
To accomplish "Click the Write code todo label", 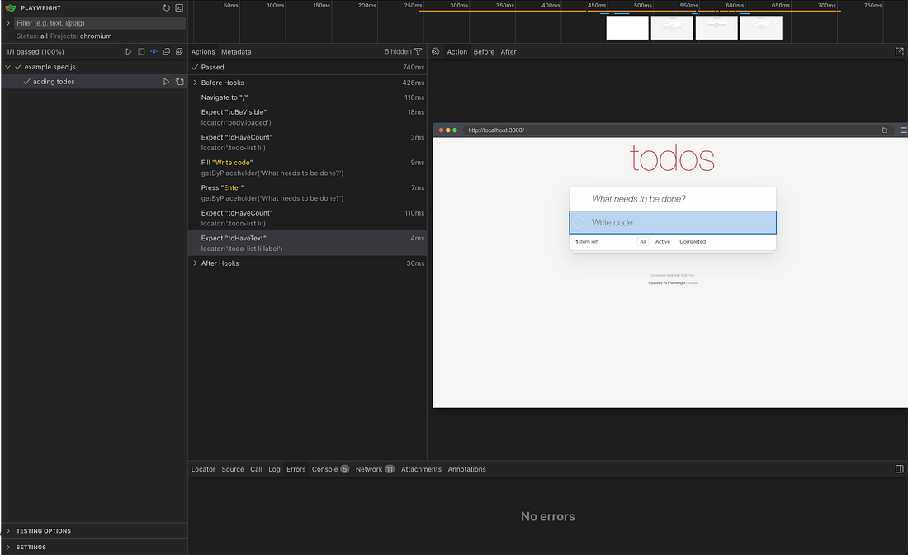I will (612, 222).
